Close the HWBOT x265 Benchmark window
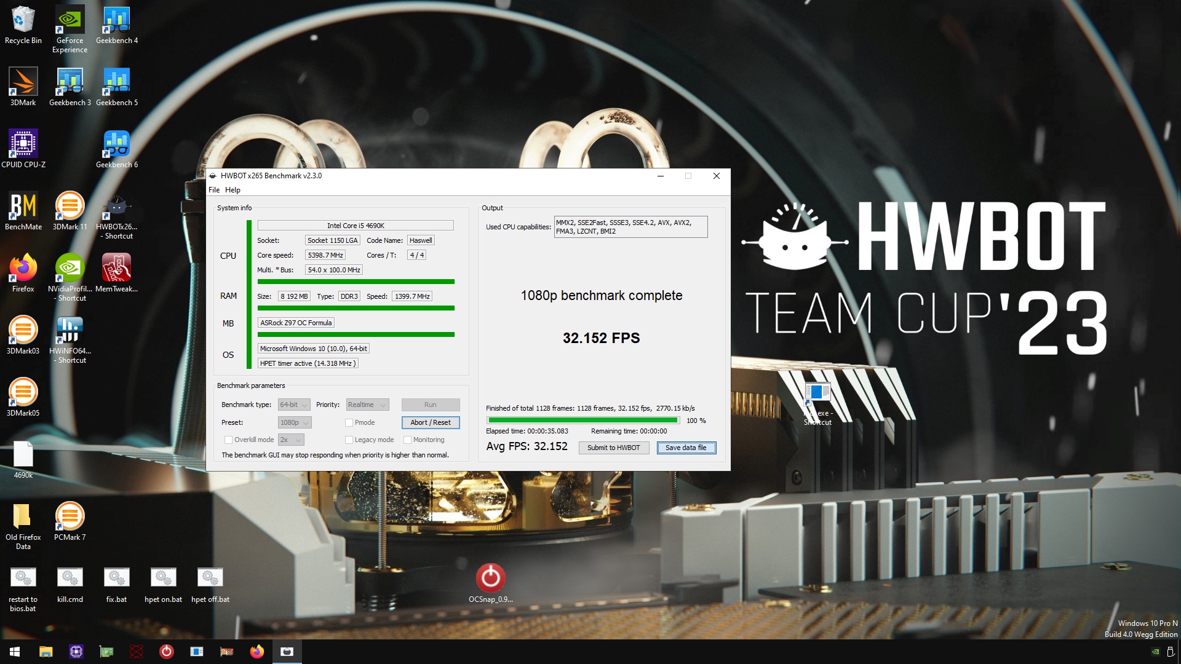The height and width of the screenshot is (664, 1181). [716, 176]
